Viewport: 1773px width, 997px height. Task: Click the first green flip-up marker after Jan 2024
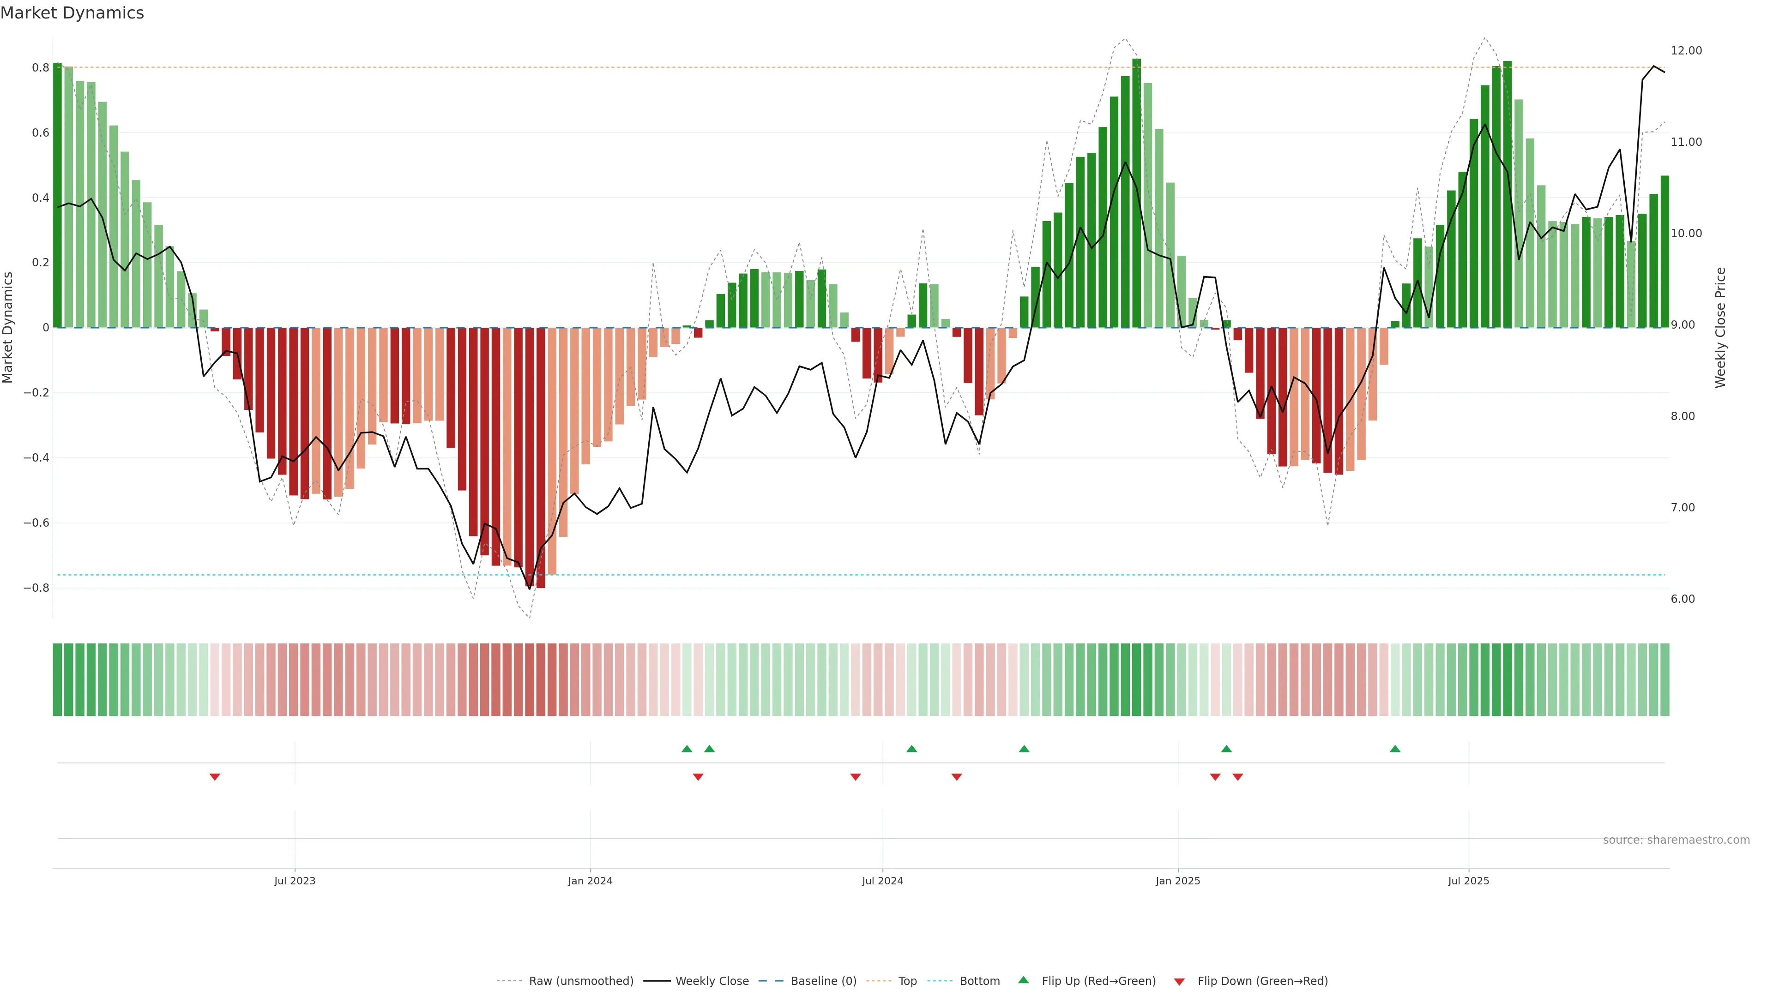click(687, 749)
